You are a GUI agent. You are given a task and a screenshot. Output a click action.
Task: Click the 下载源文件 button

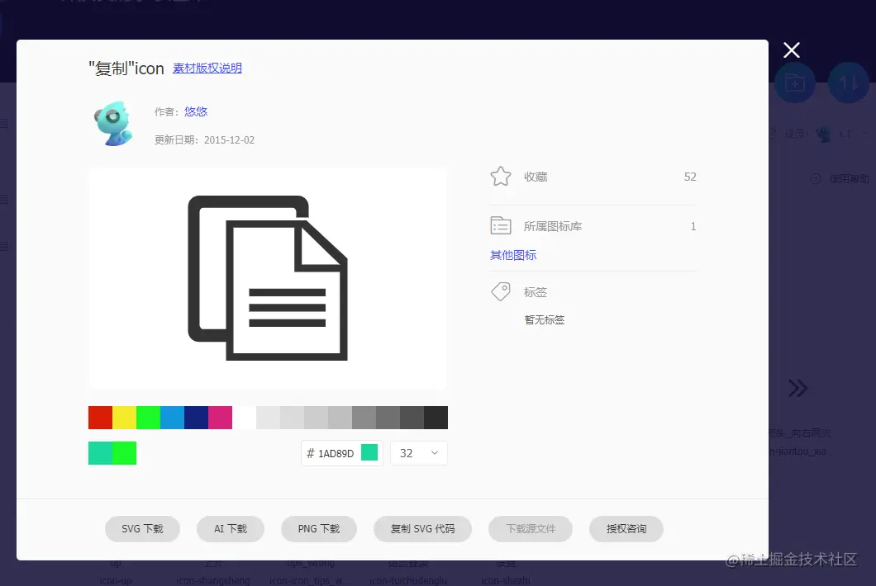(x=531, y=528)
